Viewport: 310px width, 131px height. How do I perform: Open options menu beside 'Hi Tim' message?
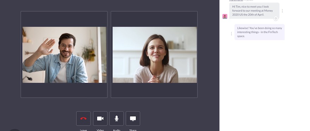point(282,11)
